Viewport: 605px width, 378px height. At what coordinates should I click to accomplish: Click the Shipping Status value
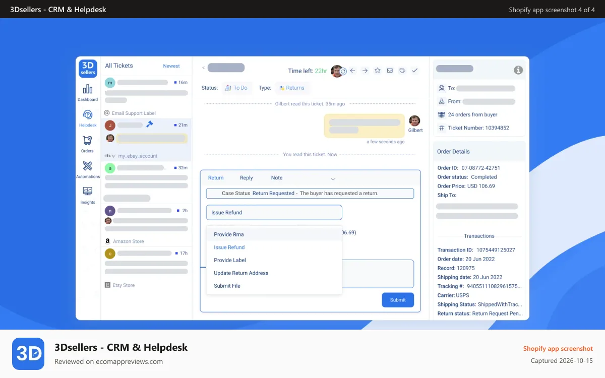tap(500, 304)
